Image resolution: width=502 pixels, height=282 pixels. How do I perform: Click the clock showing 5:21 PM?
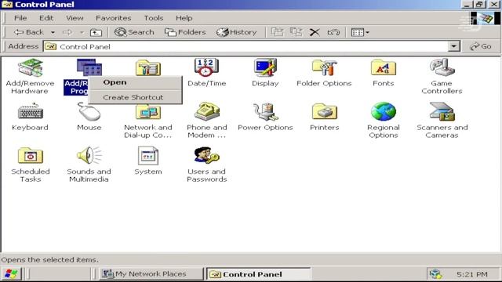[472, 274]
